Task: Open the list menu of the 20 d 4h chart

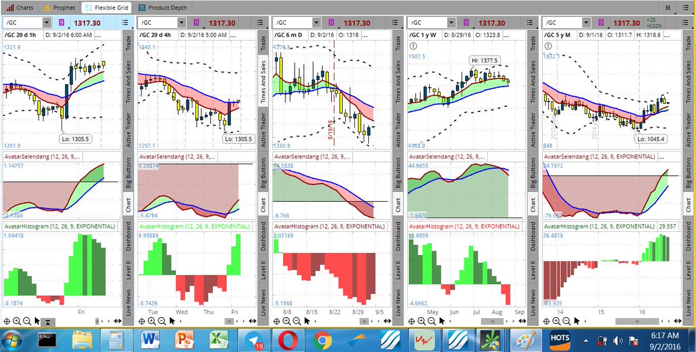Action: pyautogui.click(x=261, y=23)
